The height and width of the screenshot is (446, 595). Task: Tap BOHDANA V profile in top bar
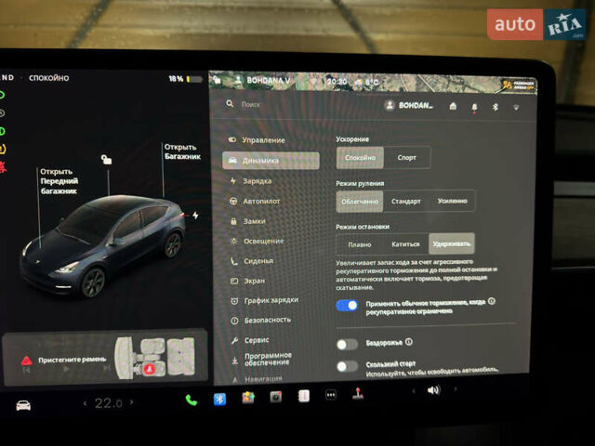(x=262, y=80)
